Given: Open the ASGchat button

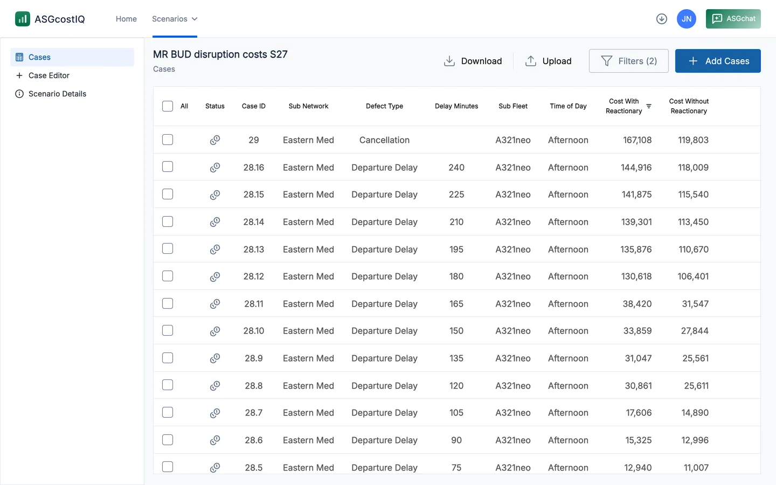Looking at the screenshot, I should click(733, 19).
